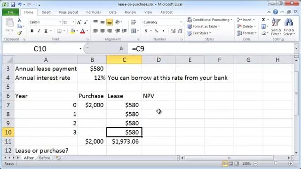Viewport: 301px width, 169px height.
Task: Click the formula bar showing =C9
Action: point(211,49)
